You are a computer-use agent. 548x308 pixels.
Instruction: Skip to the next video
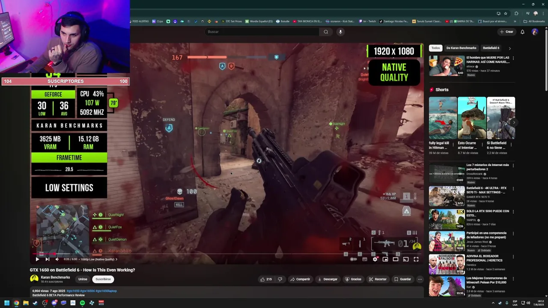point(47,259)
